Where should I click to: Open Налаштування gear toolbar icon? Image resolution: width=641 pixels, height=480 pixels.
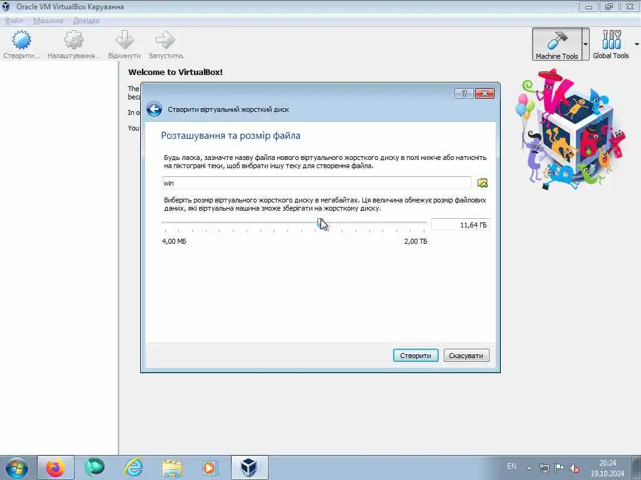click(74, 44)
